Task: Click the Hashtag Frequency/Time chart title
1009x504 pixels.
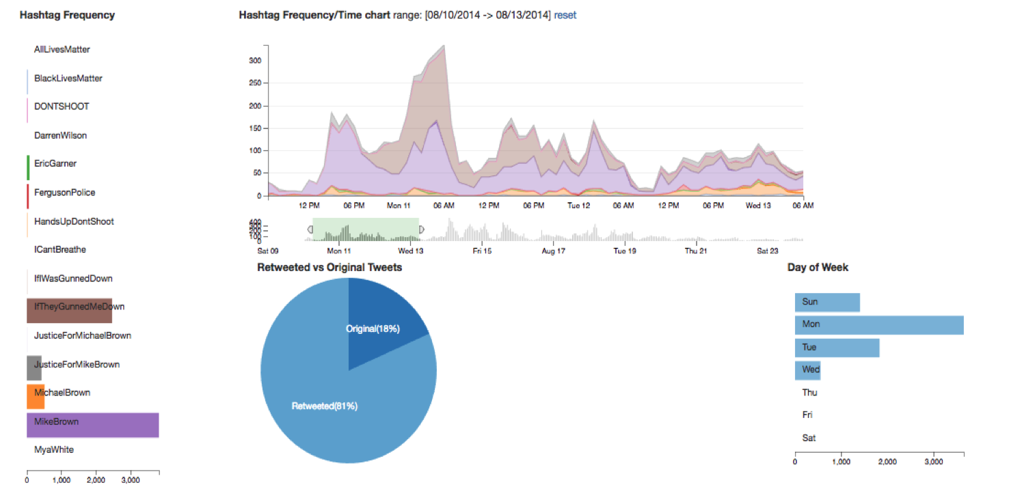Action: (314, 15)
